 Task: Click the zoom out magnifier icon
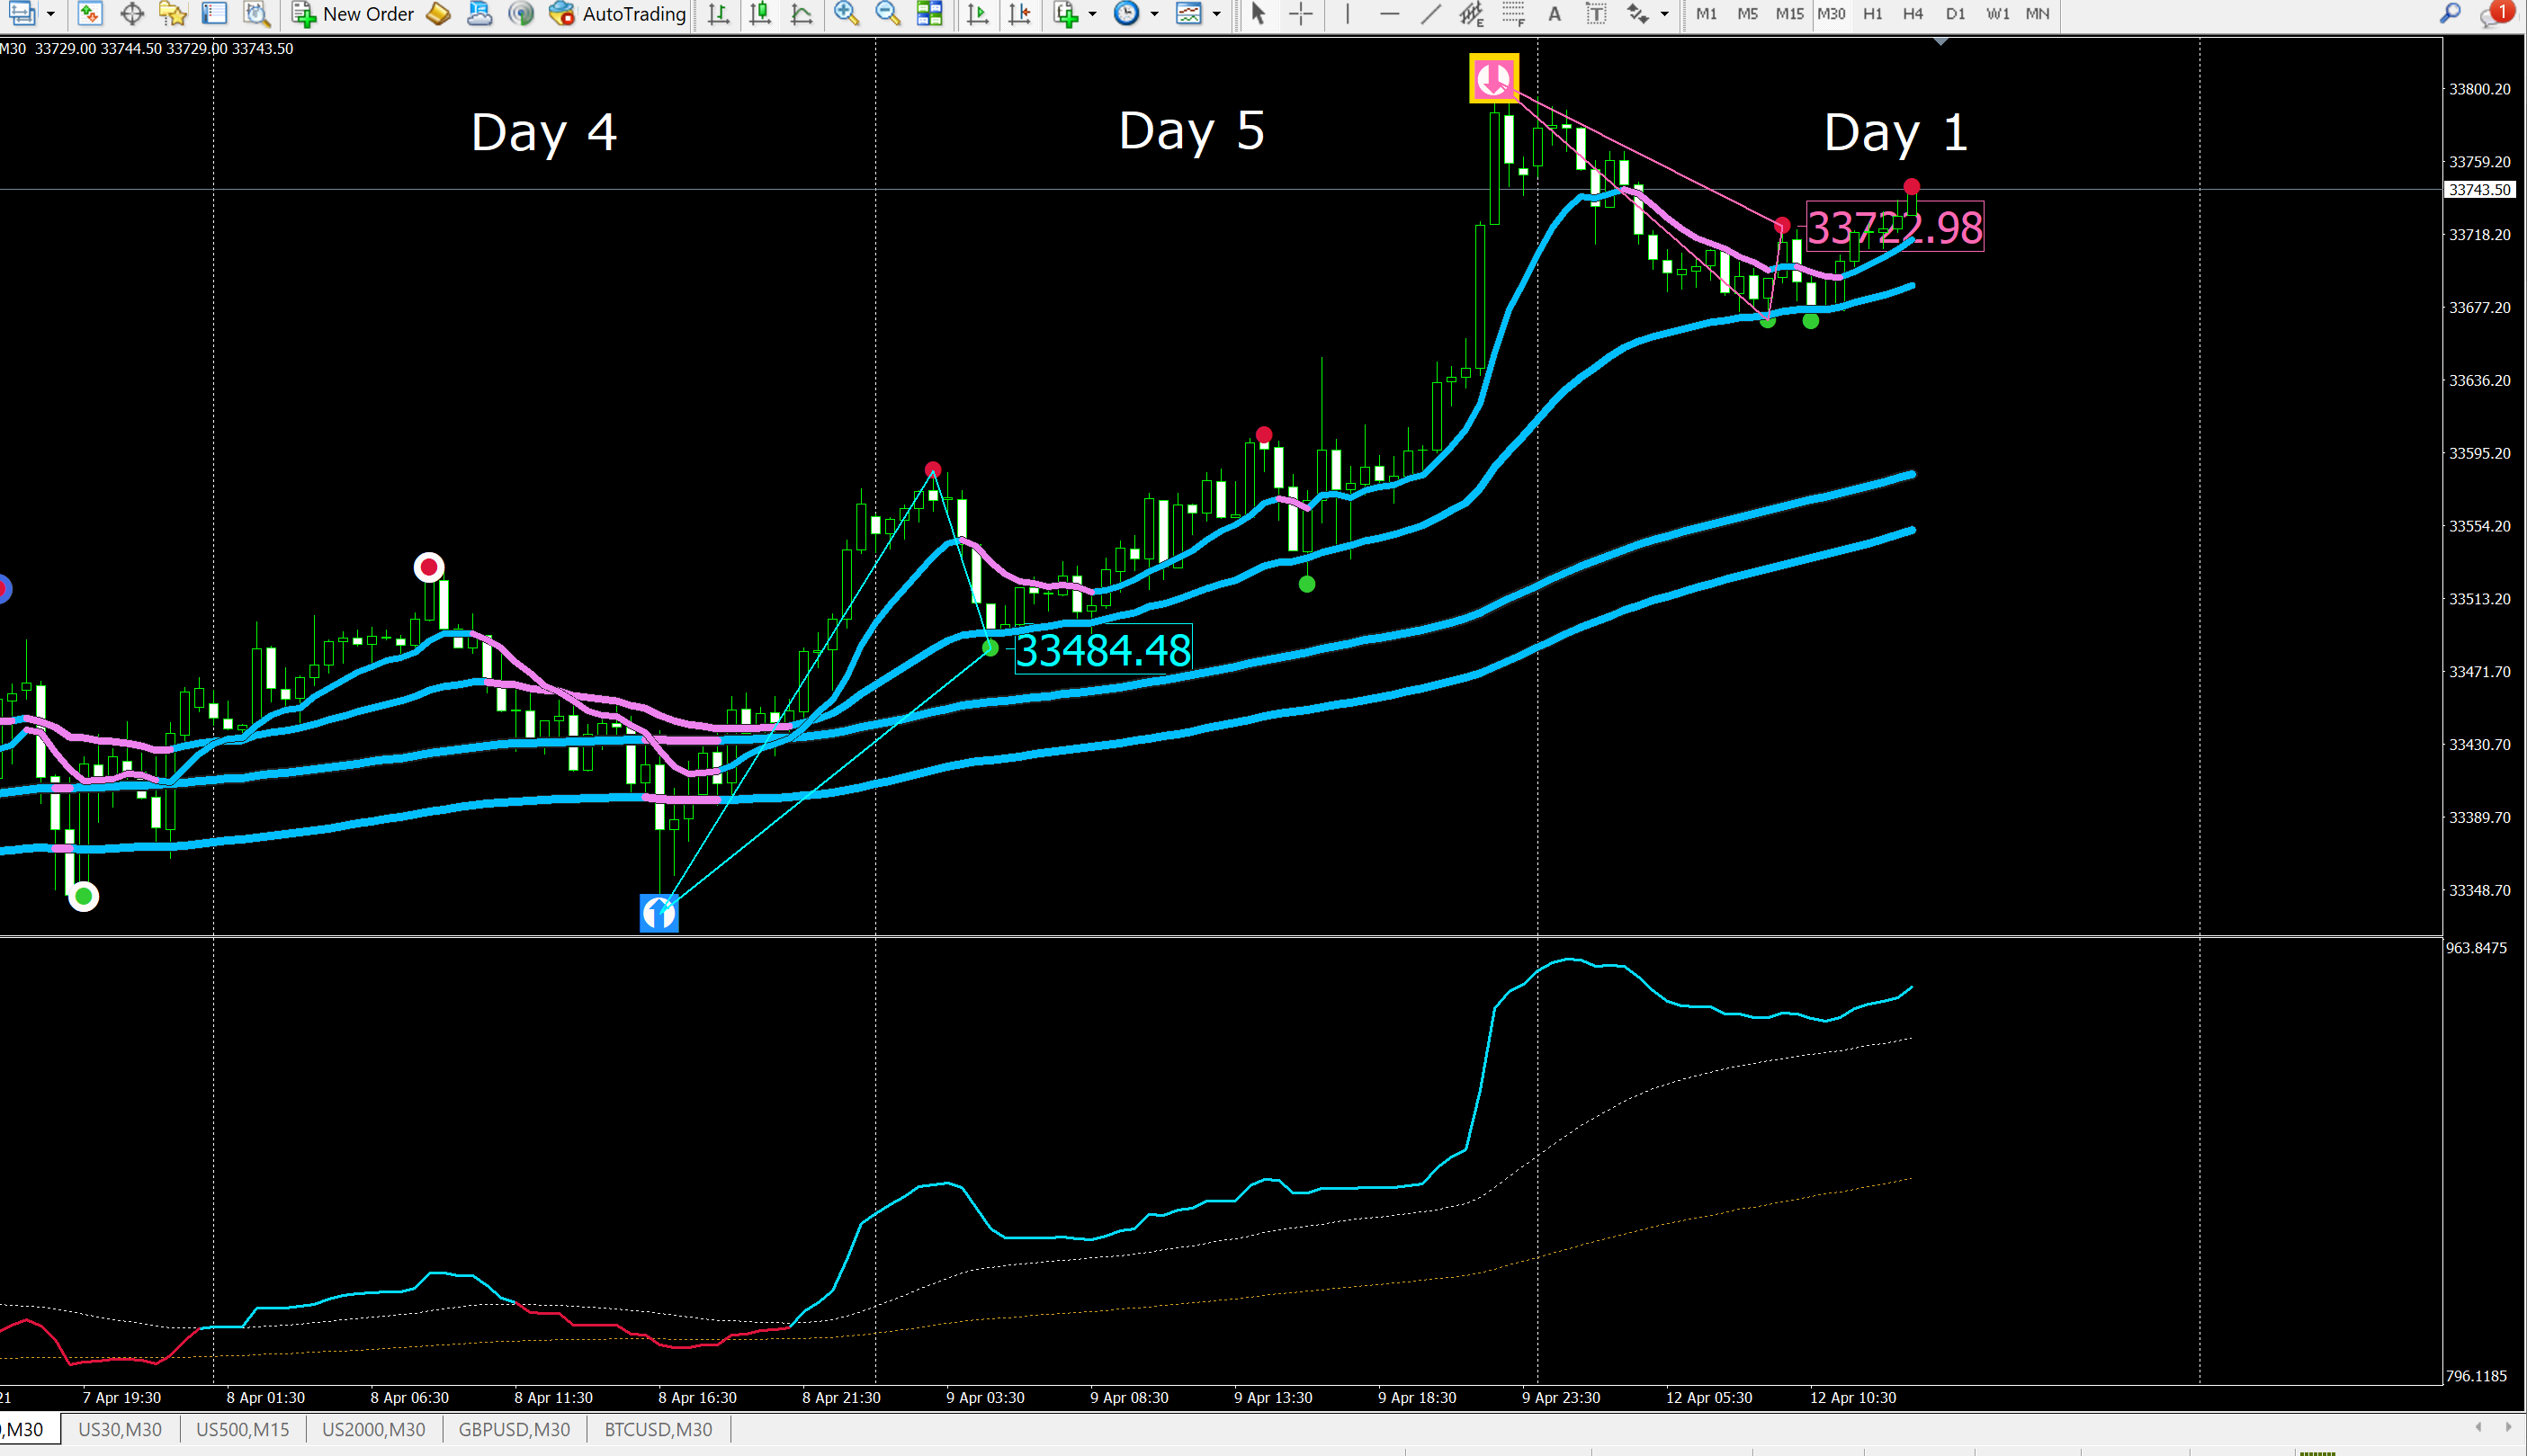coord(887,14)
